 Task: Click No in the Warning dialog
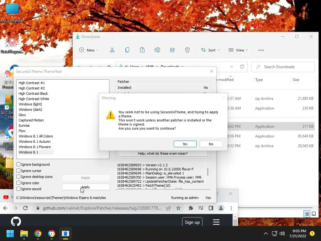coord(211,144)
